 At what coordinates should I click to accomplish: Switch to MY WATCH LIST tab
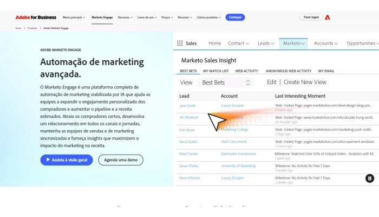click(x=215, y=71)
